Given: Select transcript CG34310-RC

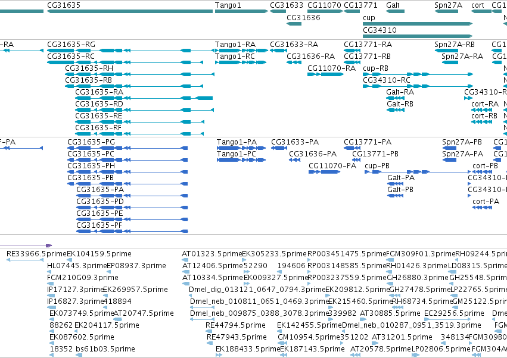Looking at the screenshot, I should [387, 80].
